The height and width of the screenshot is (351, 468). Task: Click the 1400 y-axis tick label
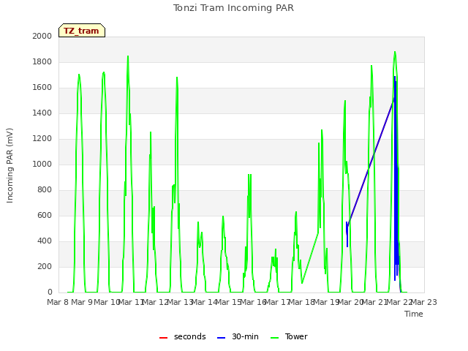pos(42,113)
